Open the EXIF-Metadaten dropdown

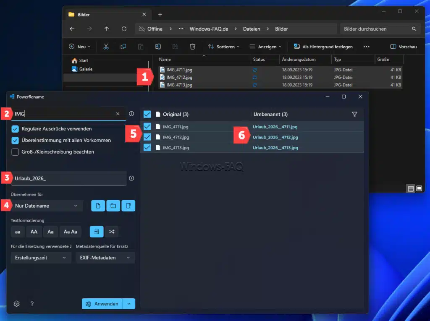(x=105, y=258)
